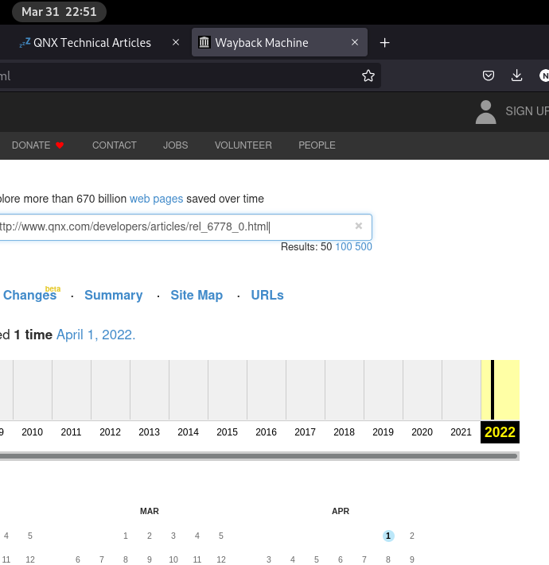549x565 pixels.
Task: Click April 2 in the calendar
Action: [x=412, y=536]
